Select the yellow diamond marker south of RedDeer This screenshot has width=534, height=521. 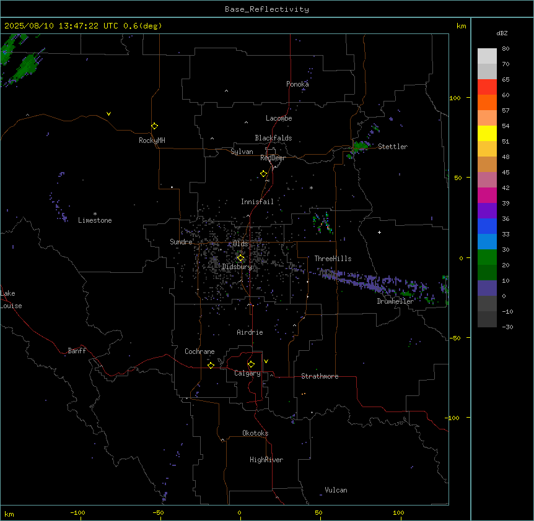click(264, 174)
